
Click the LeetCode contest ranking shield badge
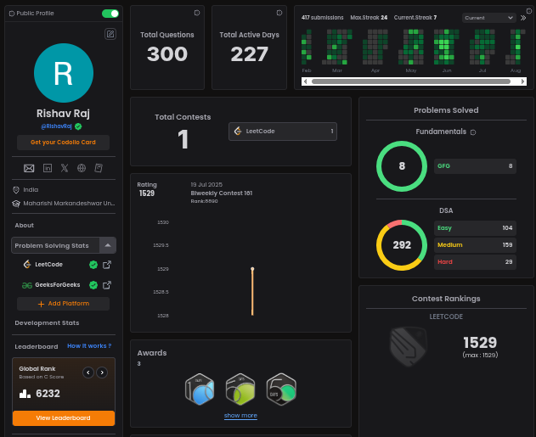(408, 347)
